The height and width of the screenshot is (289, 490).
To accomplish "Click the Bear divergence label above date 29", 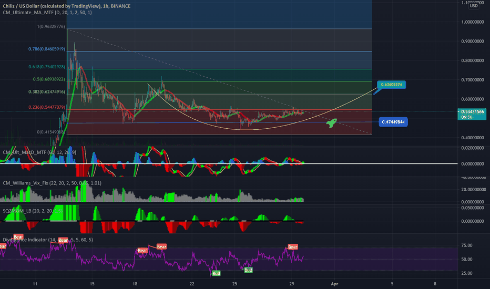I will click(x=292, y=247).
